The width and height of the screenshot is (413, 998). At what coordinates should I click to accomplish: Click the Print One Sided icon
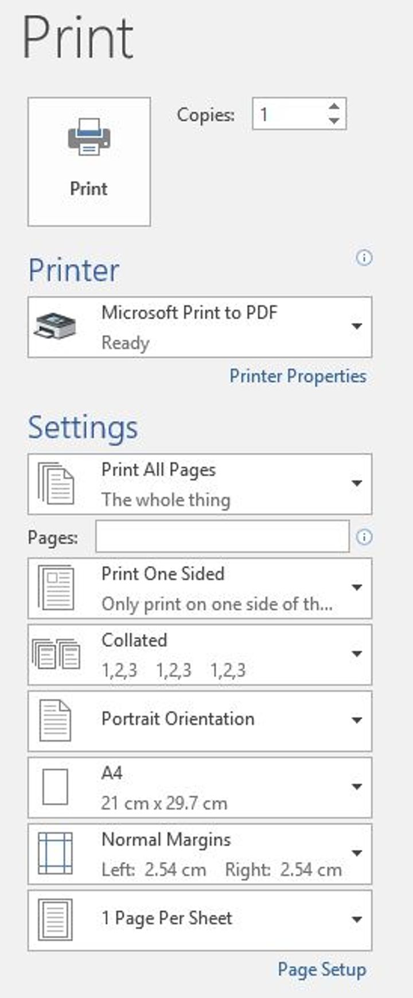pyautogui.click(x=56, y=588)
